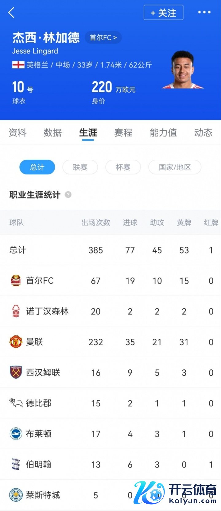Click the help question mark beside 职业生涯统计
221x511 pixels.
point(68,195)
